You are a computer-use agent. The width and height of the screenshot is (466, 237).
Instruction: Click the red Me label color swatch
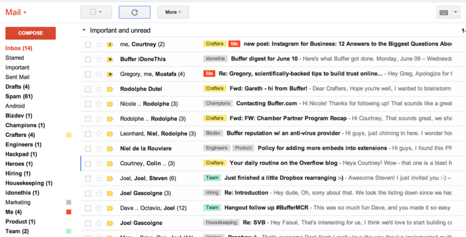69,212
